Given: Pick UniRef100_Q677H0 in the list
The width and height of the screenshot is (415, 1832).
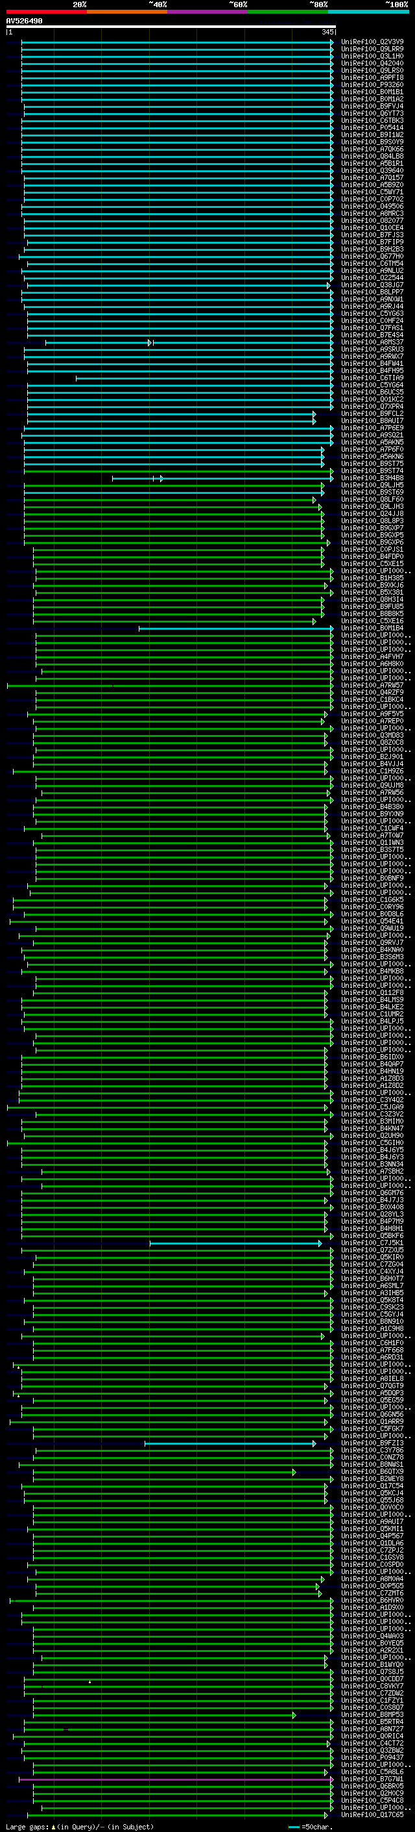Looking at the screenshot, I should pyautogui.click(x=372, y=257).
